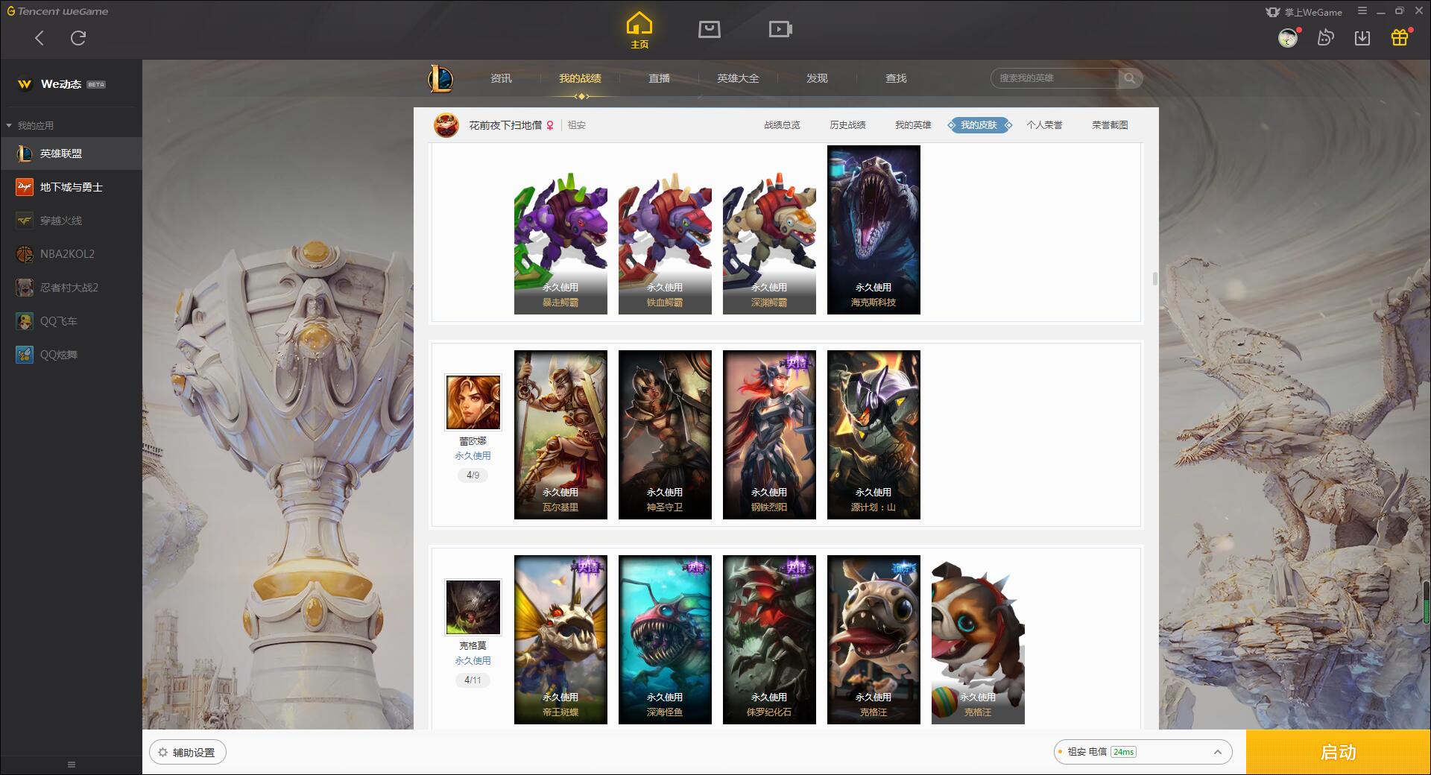Open the friends/messages icon in top bar
Image resolution: width=1431 pixels, height=775 pixels.
point(1325,37)
